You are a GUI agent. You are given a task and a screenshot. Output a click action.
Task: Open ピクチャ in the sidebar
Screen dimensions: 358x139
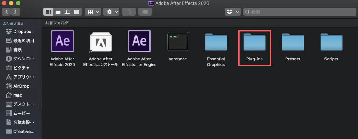[x=21, y=68]
